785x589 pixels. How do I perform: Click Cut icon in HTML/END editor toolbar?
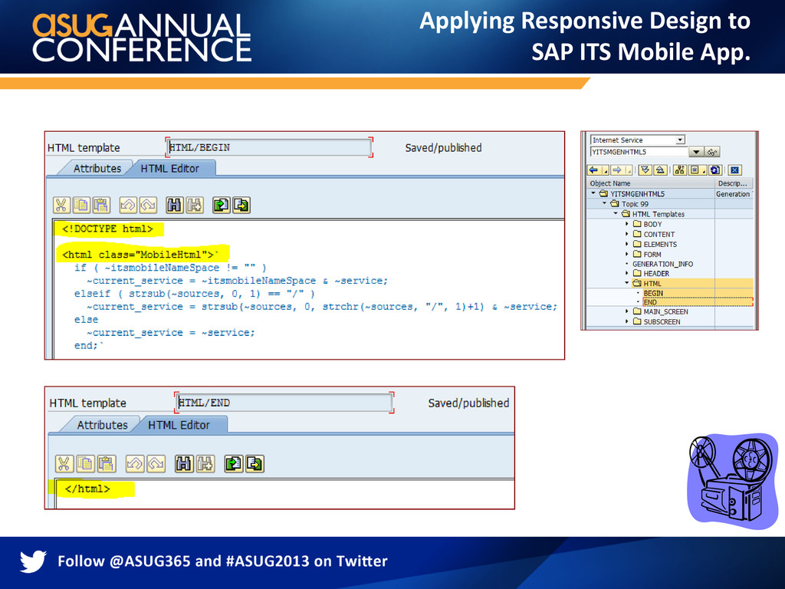(x=64, y=464)
